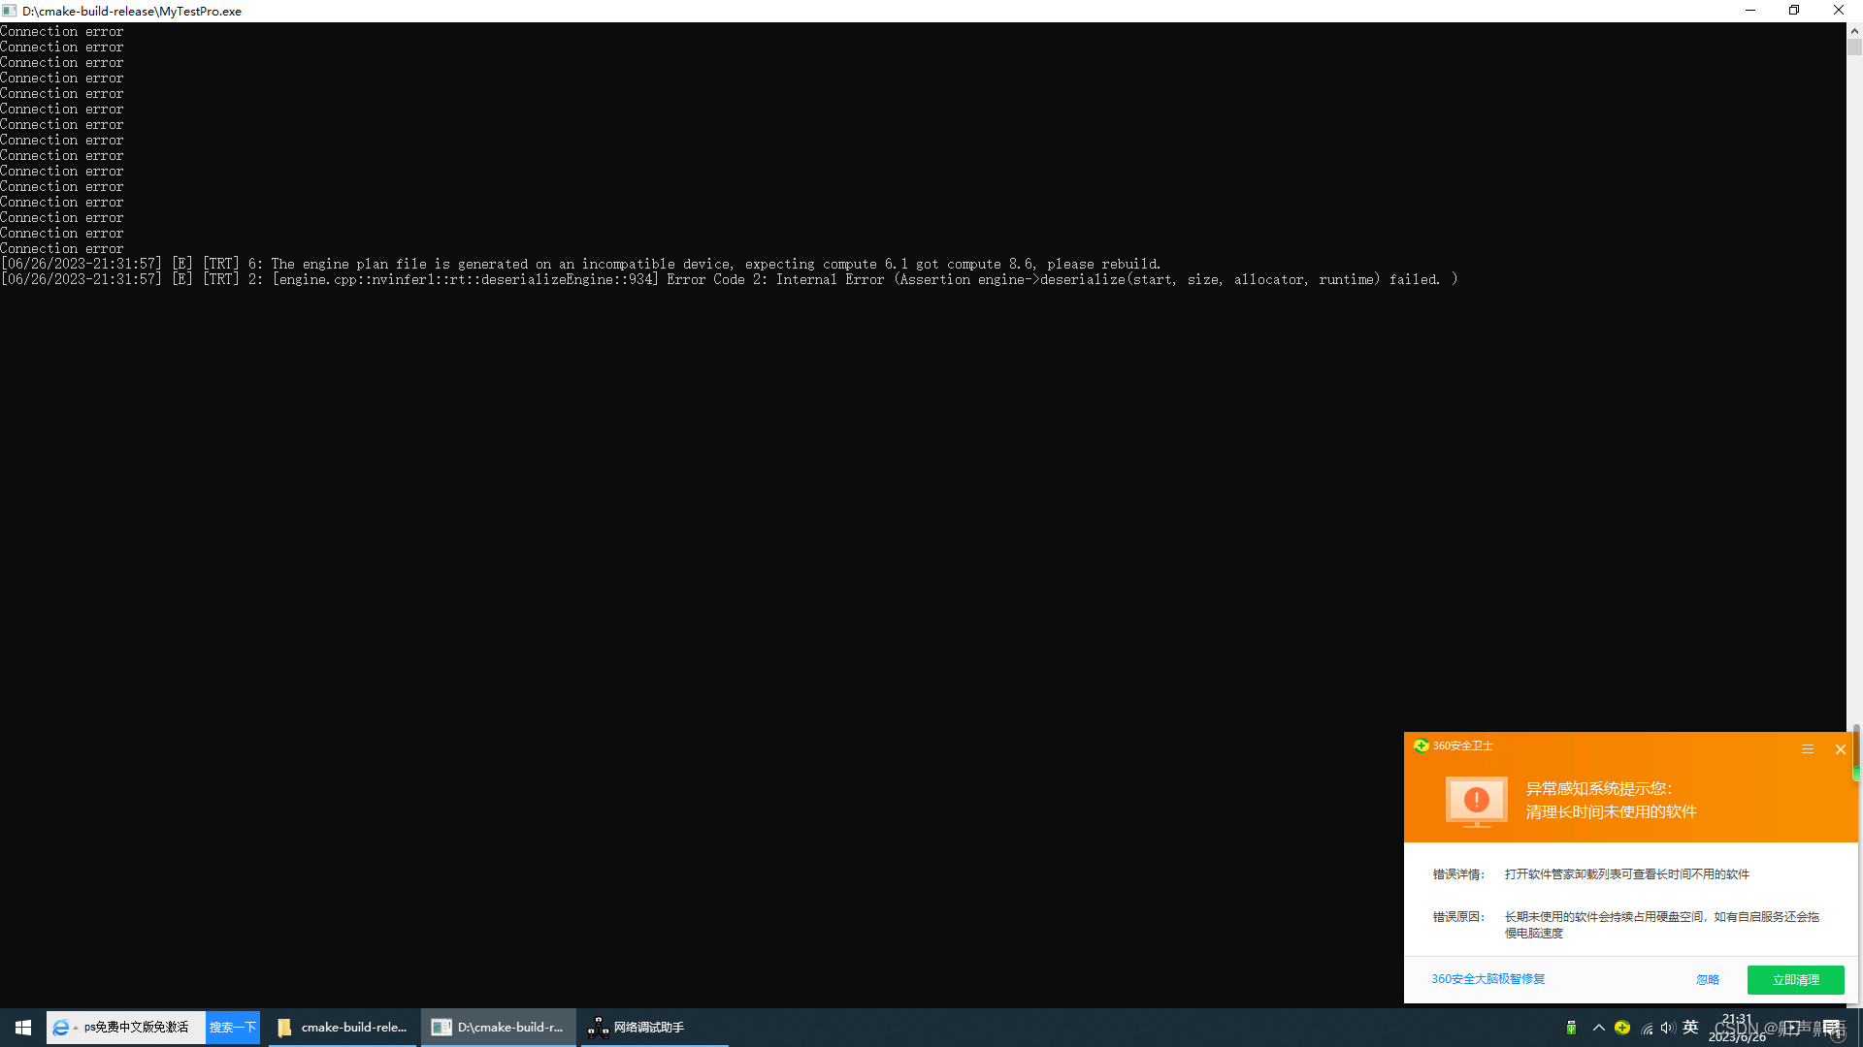Open the Wi-Fi network tray icon
Viewport: 1863px width, 1047px height.
[x=1647, y=1028]
